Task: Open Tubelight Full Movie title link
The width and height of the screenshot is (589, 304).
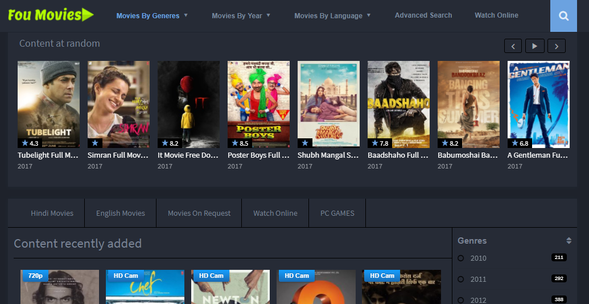Action: point(48,155)
